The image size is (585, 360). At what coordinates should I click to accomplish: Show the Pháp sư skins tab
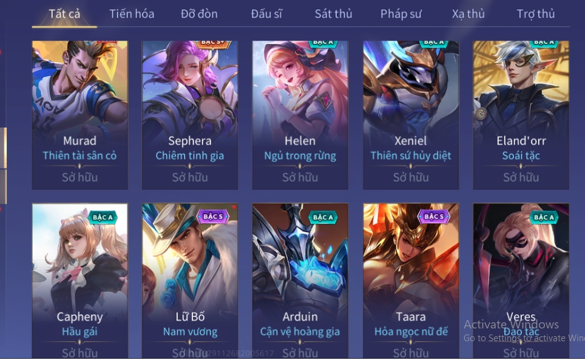401,14
